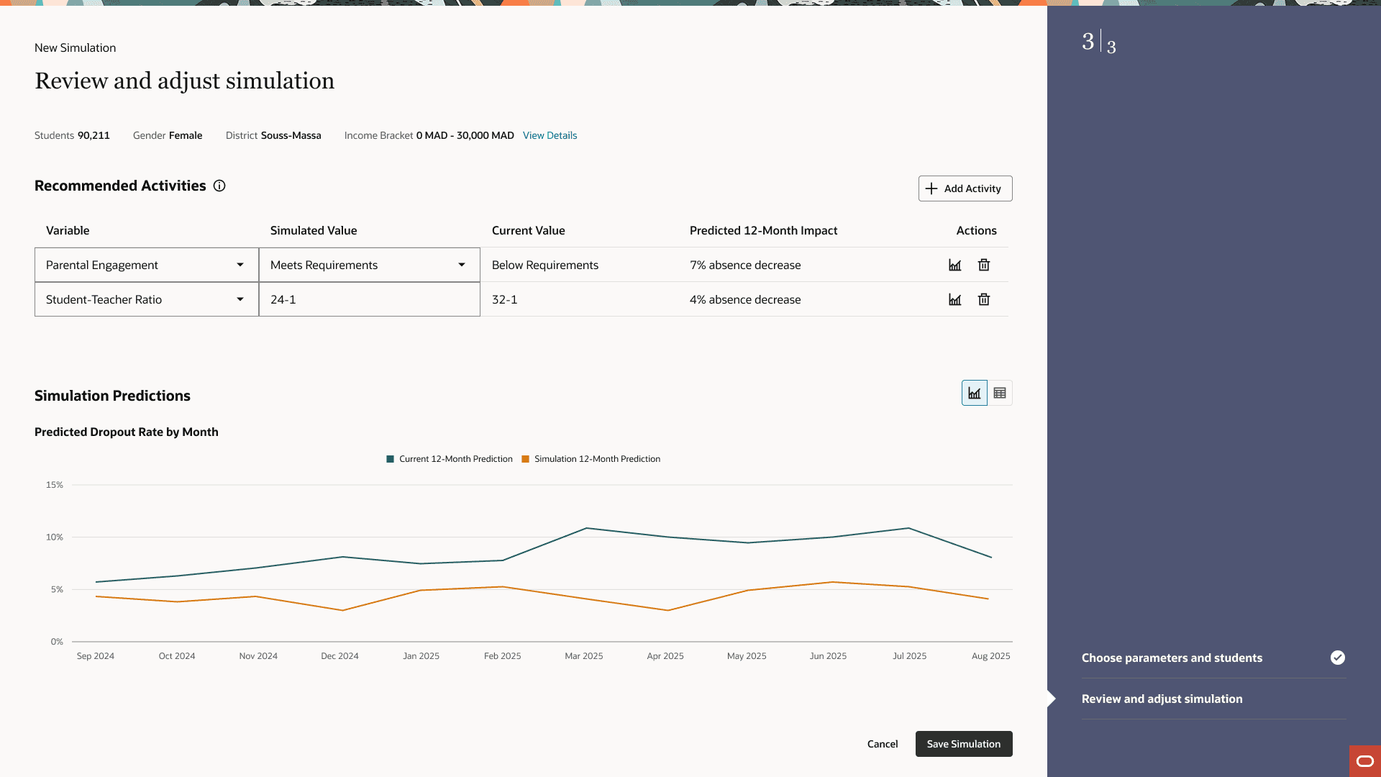Go to Choose parameters and students step
1381x777 pixels.
tap(1172, 658)
